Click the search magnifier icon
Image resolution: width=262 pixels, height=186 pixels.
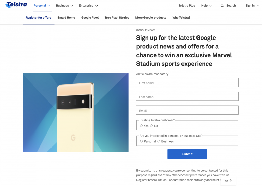[x=222, y=6]
